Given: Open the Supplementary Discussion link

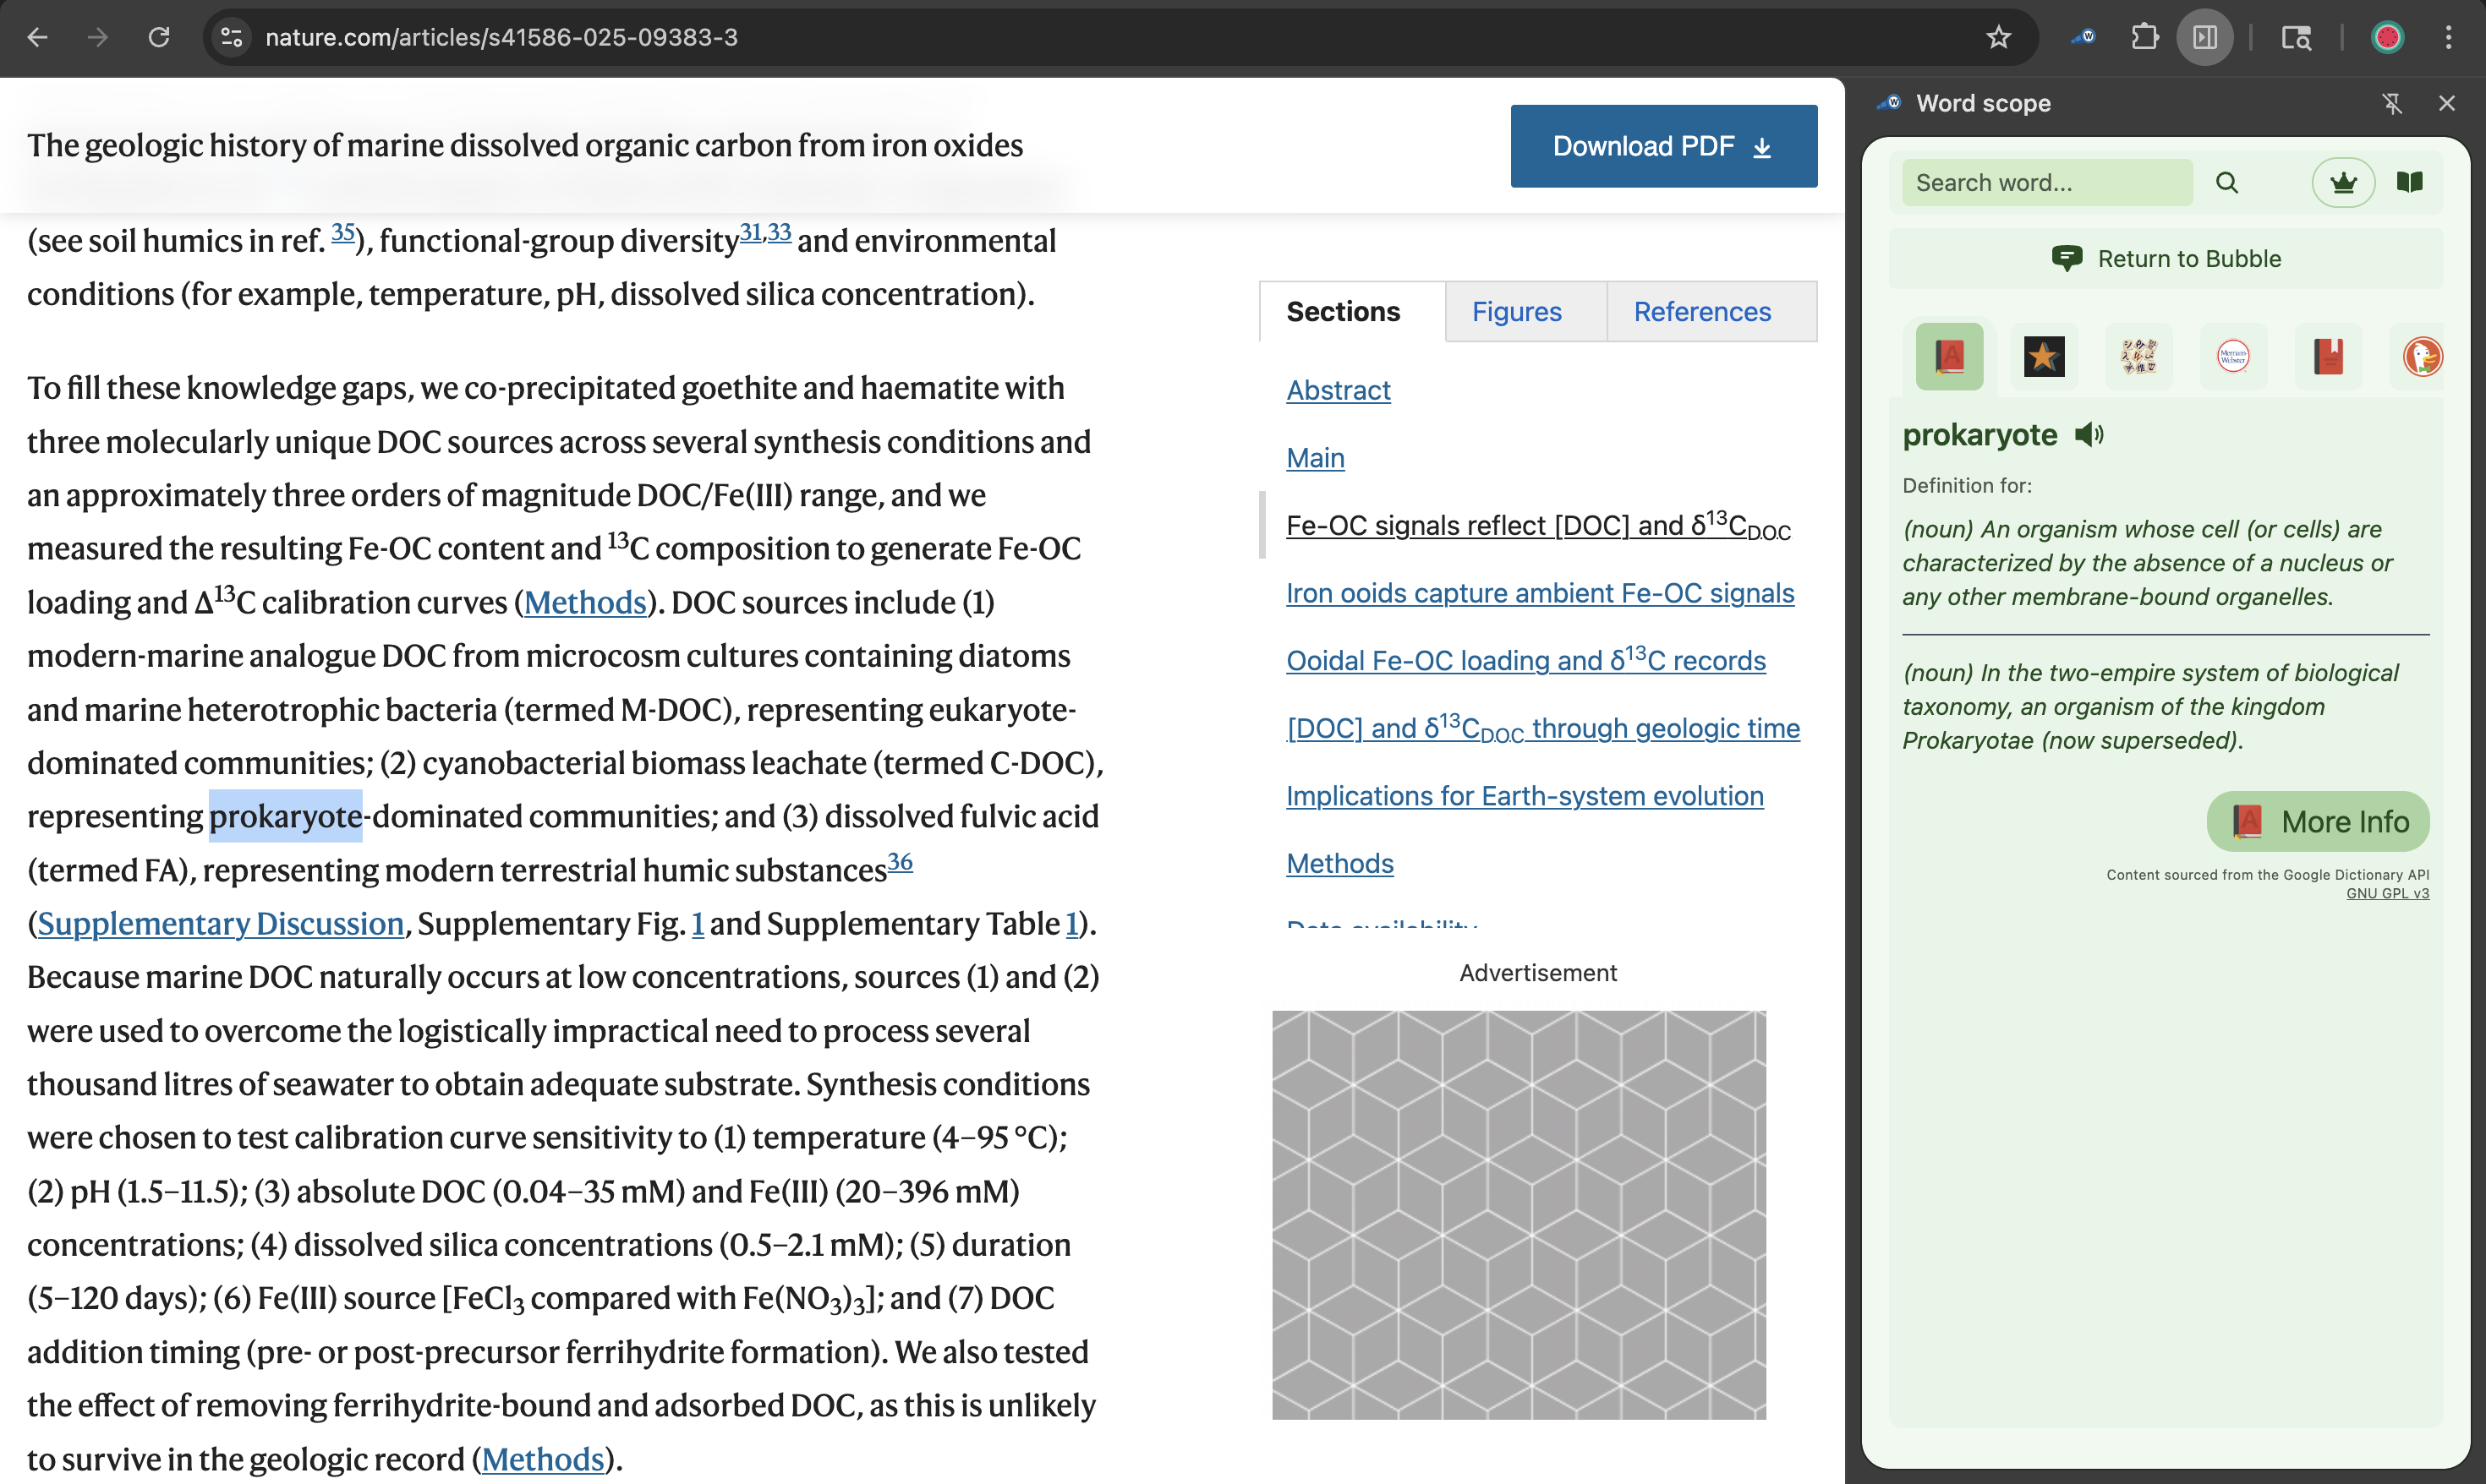Looking at the screenshot, I should point(220,923).
